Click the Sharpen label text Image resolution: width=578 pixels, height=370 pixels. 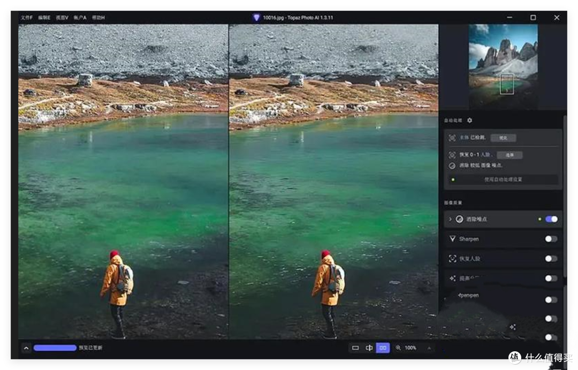point(469,239)
